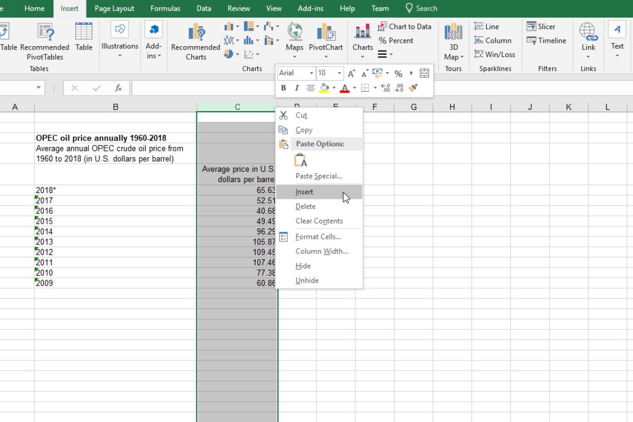633x422 pixels.
Task: Click the Maps globe icon
Action: 295,32
